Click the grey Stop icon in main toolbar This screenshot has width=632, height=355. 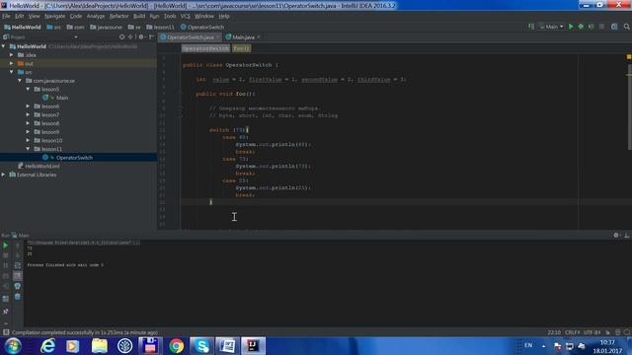[601, 27]
